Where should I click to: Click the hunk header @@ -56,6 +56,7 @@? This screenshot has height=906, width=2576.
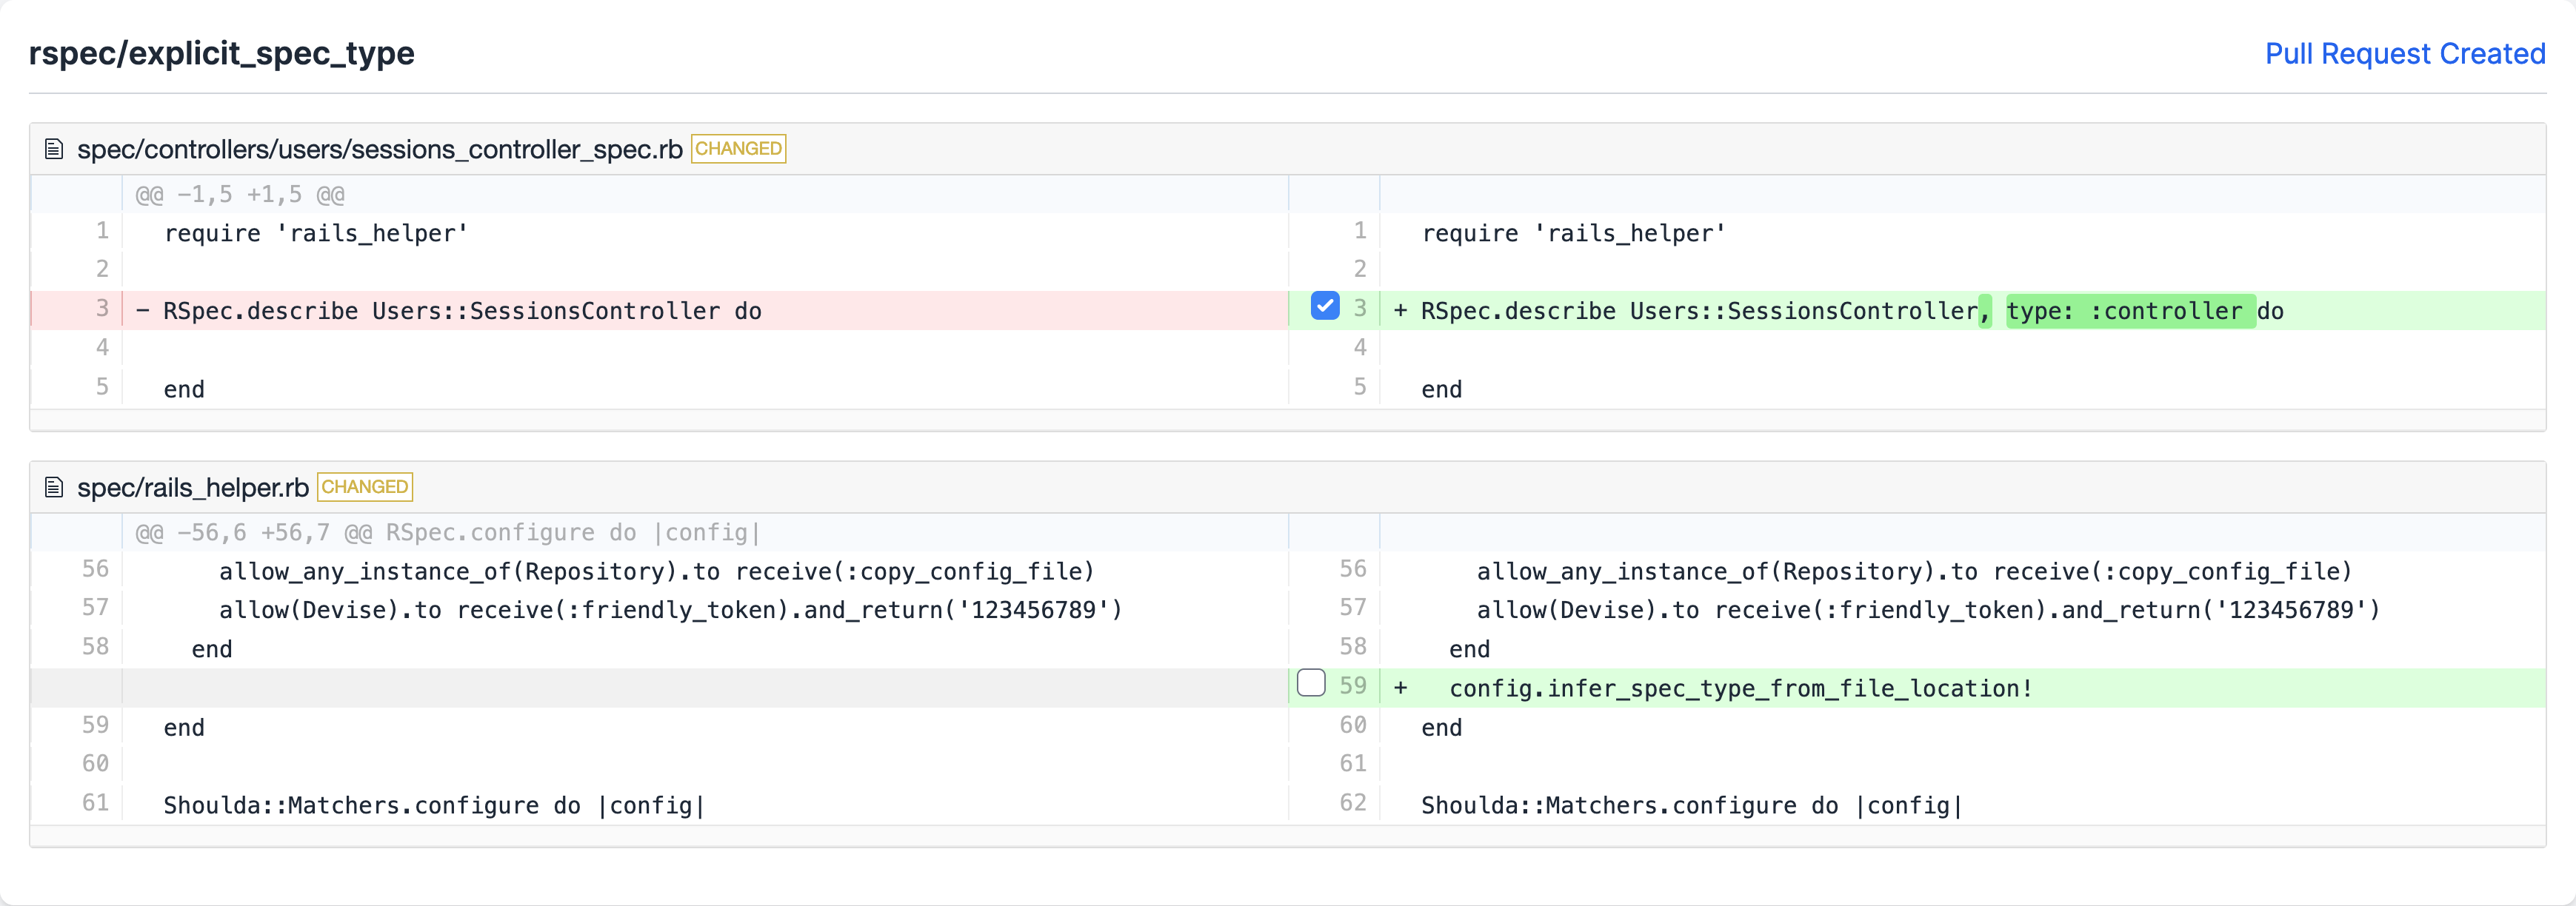(448, 534)
